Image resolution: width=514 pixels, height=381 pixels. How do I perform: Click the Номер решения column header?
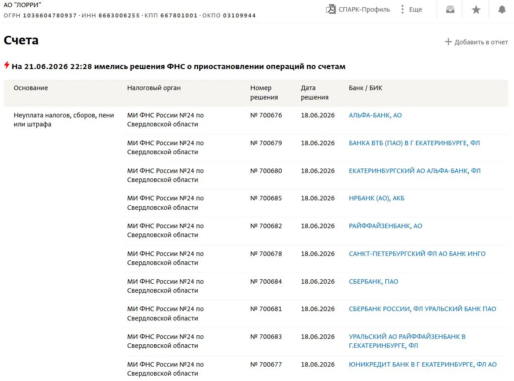(x=264, y=92)
